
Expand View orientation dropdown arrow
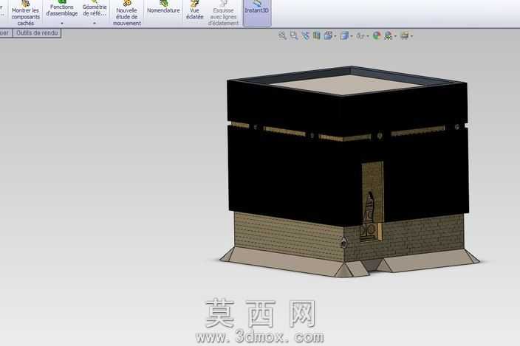(335, 36)
